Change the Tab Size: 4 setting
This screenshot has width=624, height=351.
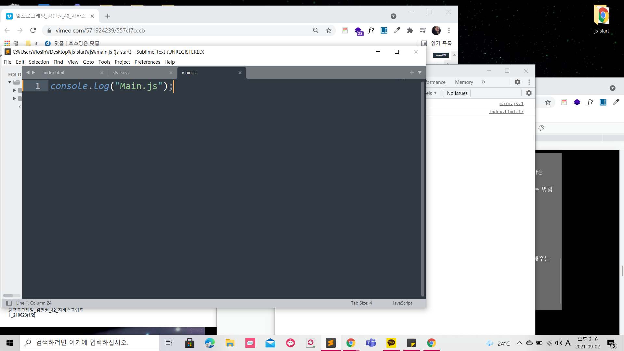pyautogui.click(x=361, y=303)
